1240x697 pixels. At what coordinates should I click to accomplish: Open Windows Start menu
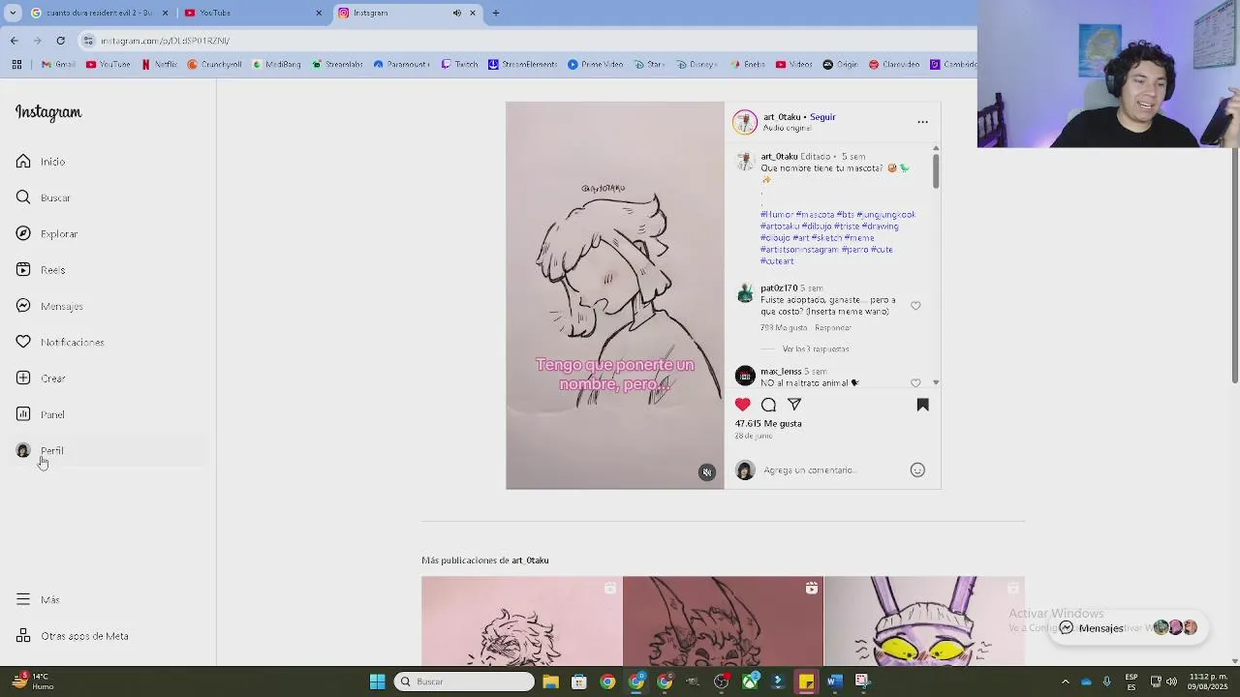coord(377,682)
